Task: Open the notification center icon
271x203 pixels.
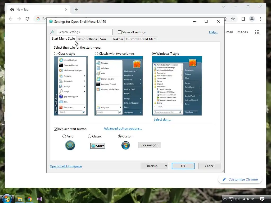Action: click(262, 199)
